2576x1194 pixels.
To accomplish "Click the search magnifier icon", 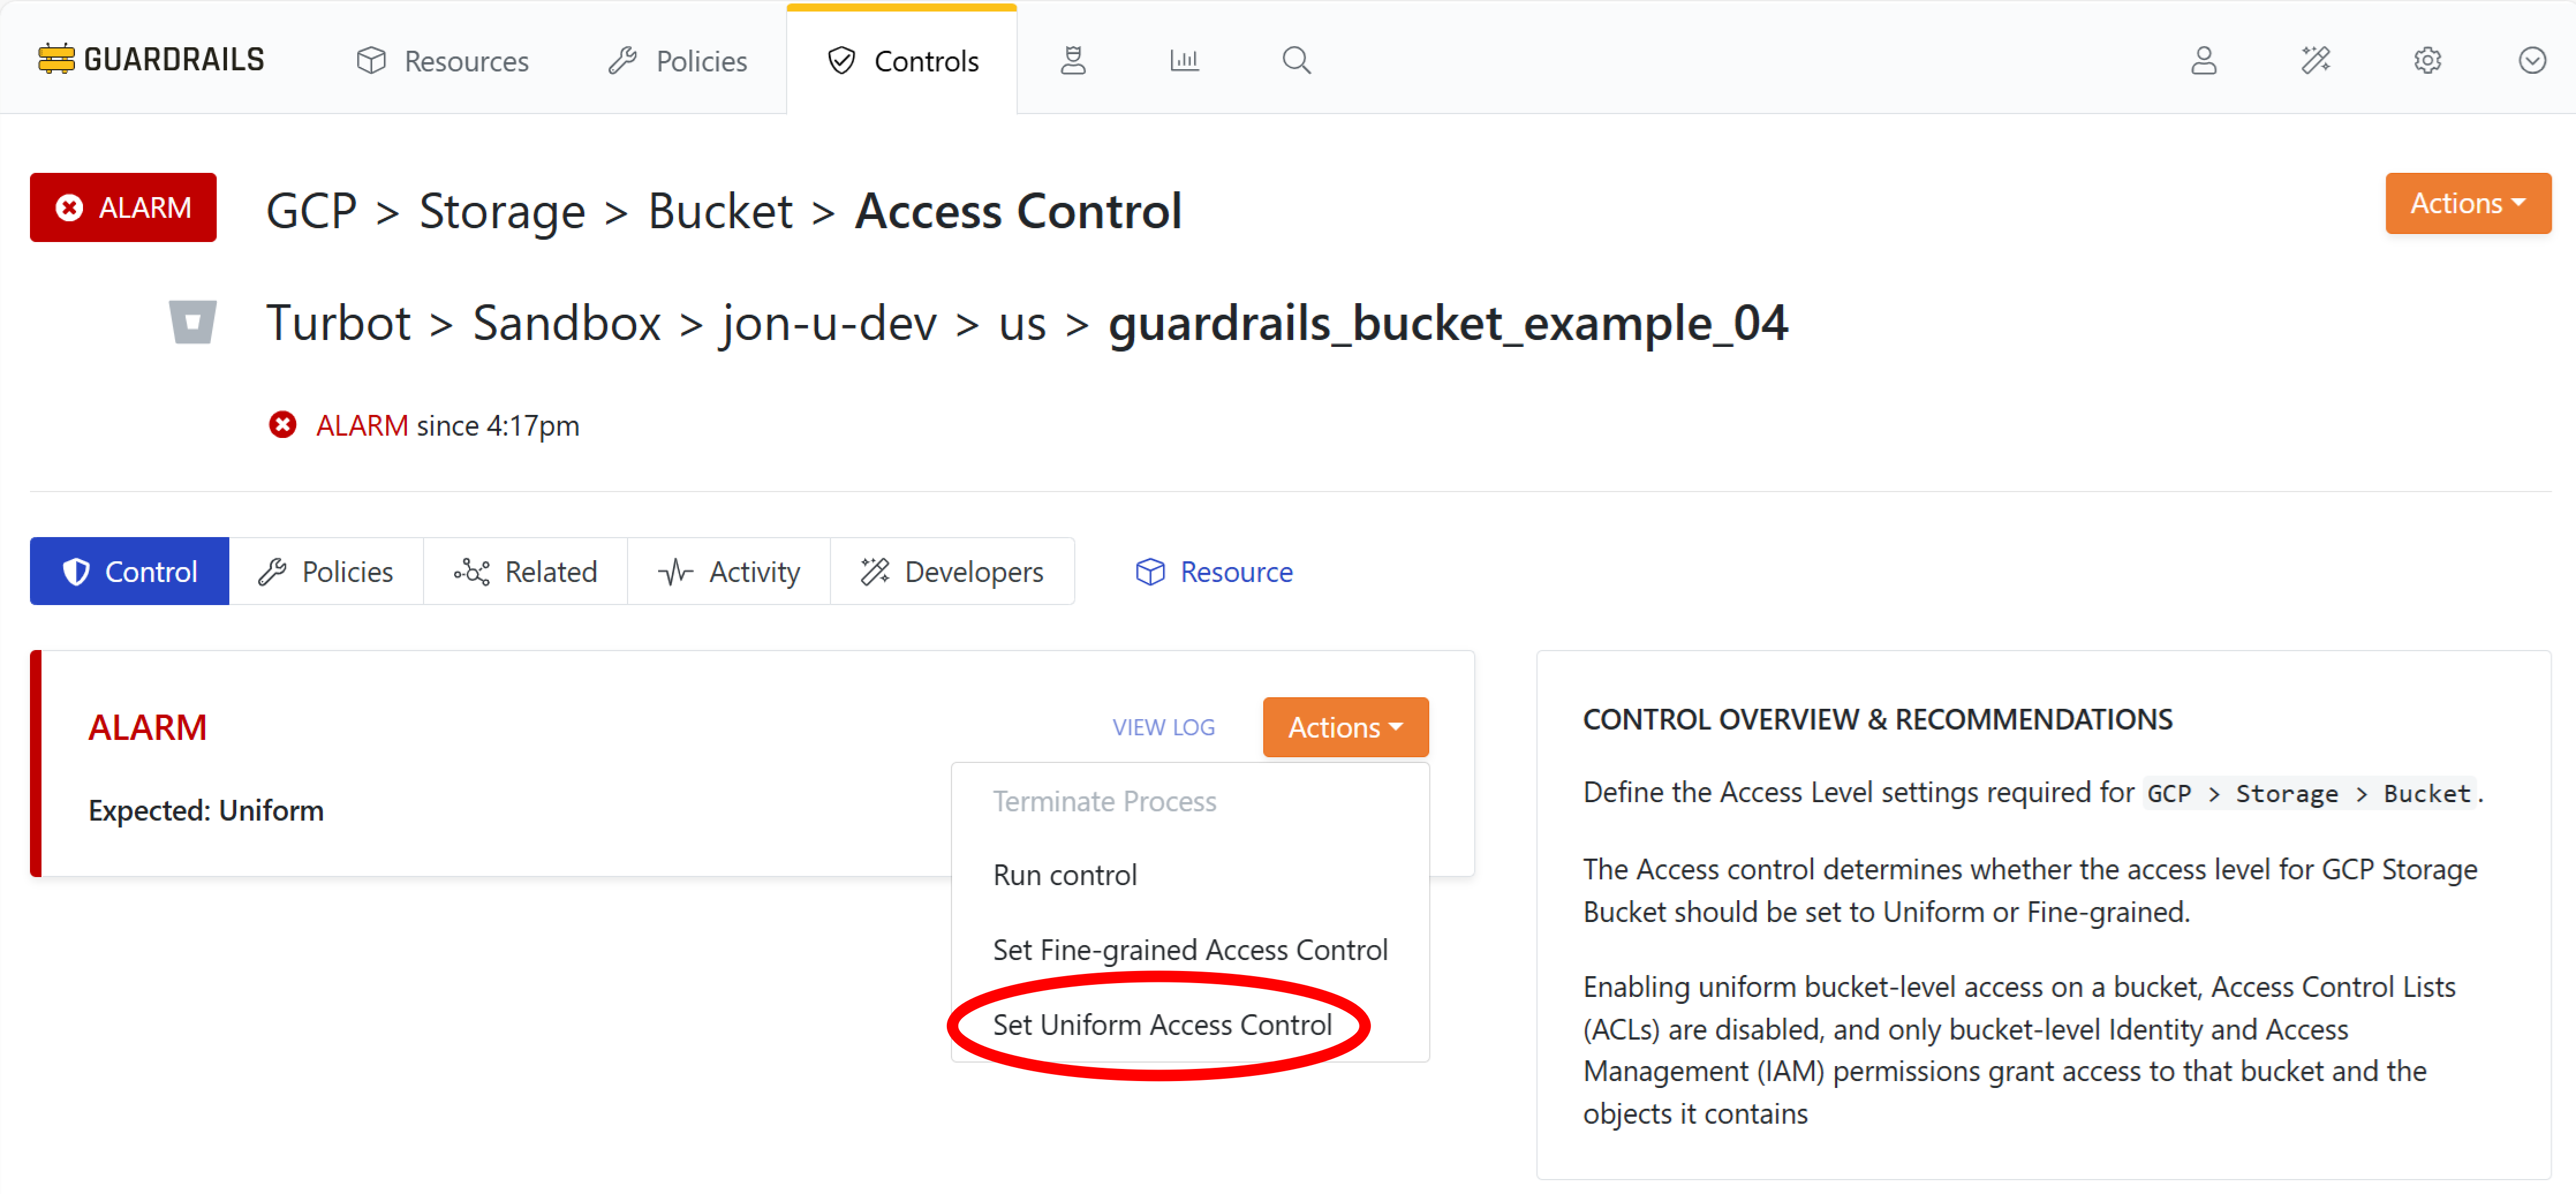I will click(1296, 60).
